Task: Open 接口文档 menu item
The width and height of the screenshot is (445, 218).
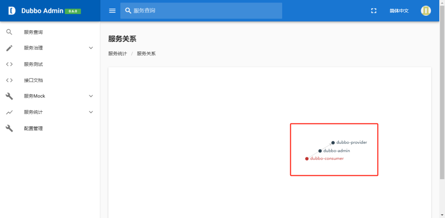Action: (50, 80)
